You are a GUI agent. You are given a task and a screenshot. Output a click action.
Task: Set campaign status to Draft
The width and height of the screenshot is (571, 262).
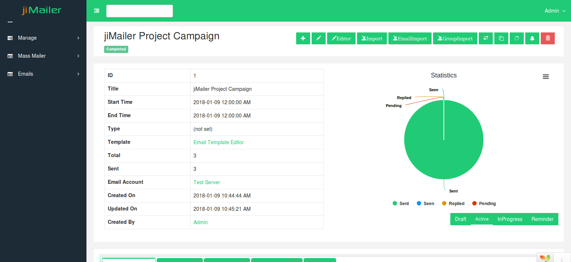point(460,219)
